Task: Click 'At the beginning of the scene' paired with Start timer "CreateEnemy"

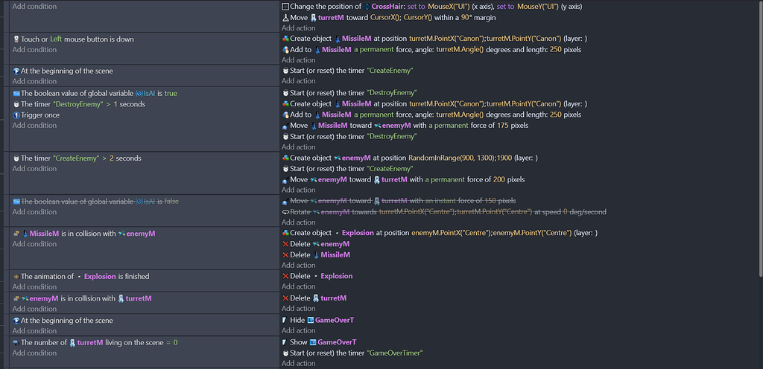Action: [66, 71]
